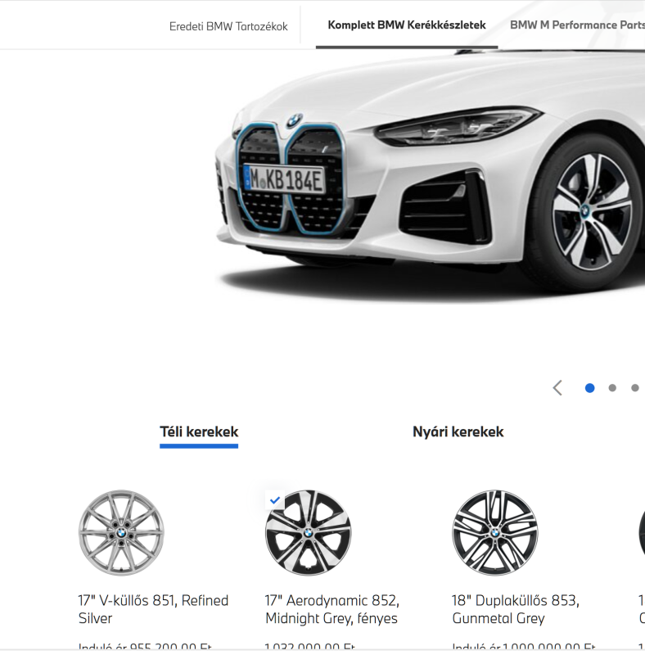This screenshot has width=645, height=655.
Task: Open the Eredeti BMW Tartozékok tab
Action: [228, 26]
